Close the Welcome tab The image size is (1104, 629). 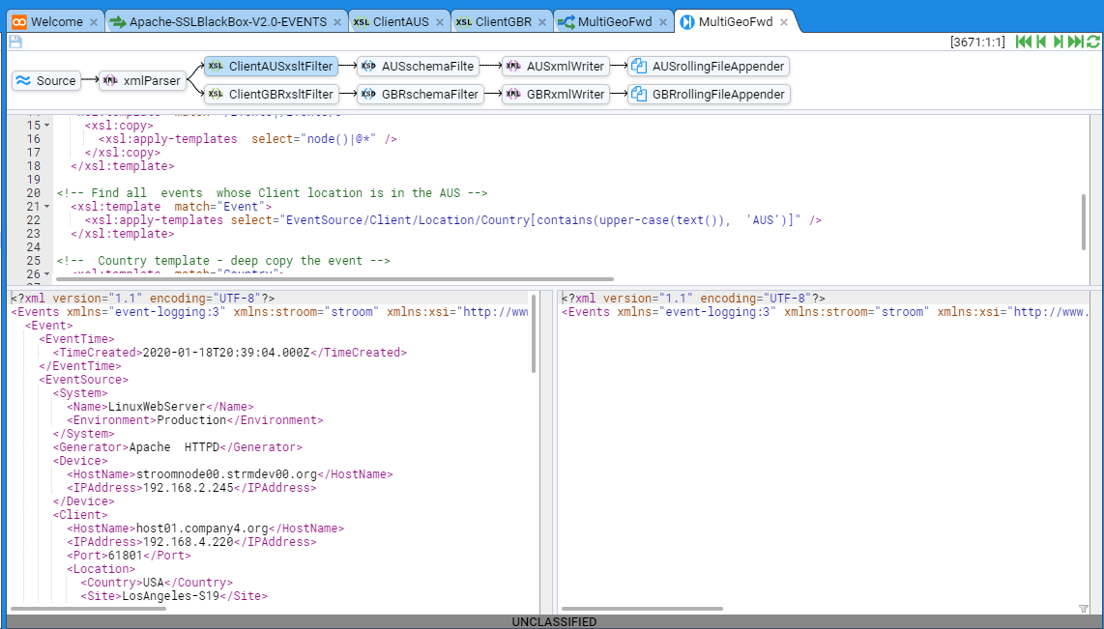click(94, 21)
